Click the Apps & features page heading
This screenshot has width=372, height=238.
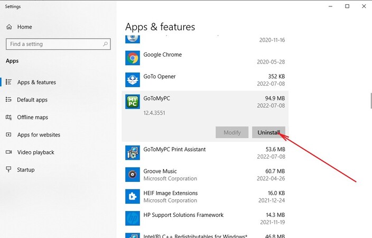tap(160, 27)
